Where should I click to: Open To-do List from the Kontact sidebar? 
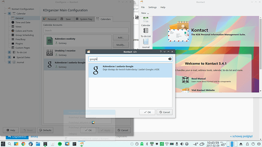coord(146,33)
